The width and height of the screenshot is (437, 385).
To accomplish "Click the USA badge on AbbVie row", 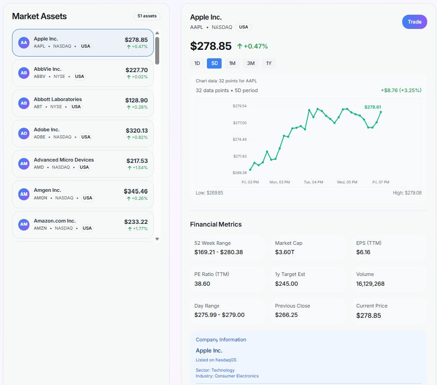I will 79,76.
